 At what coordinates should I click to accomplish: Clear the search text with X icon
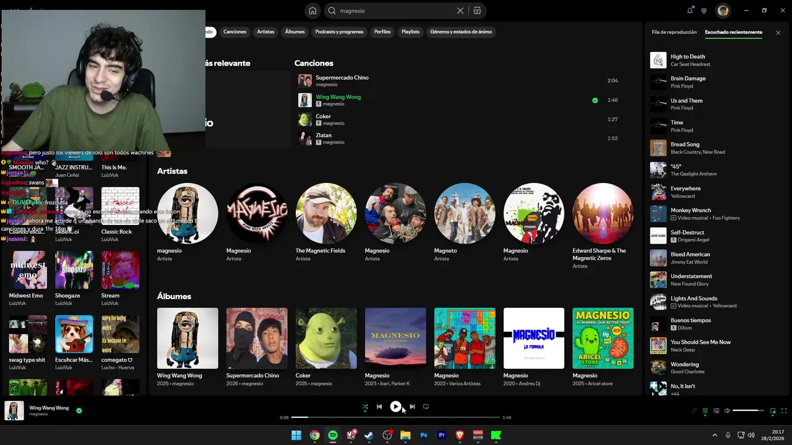[x=460, y=11]
